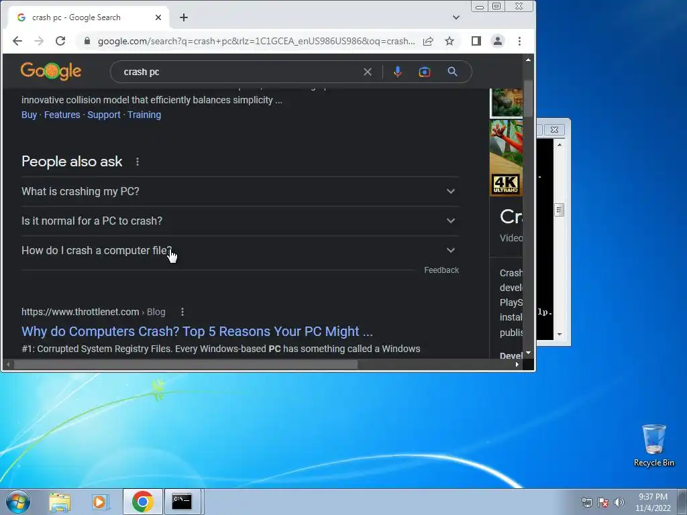Image resolution: width=687 pixels, height=515 pixels.
Task: Open the Windows Start menu
Action: [x=18, y=502]
